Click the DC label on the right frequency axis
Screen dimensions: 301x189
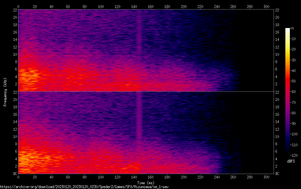(277, 174)
